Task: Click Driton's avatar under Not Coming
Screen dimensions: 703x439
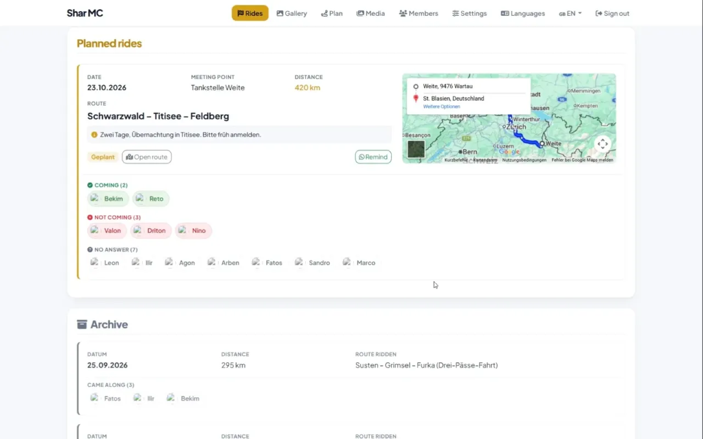Action: tap(138, 230)
